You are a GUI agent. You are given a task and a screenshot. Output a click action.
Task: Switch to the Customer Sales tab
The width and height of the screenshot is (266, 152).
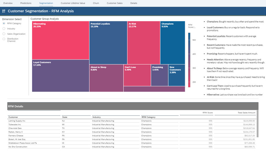[x=114, y=3]
